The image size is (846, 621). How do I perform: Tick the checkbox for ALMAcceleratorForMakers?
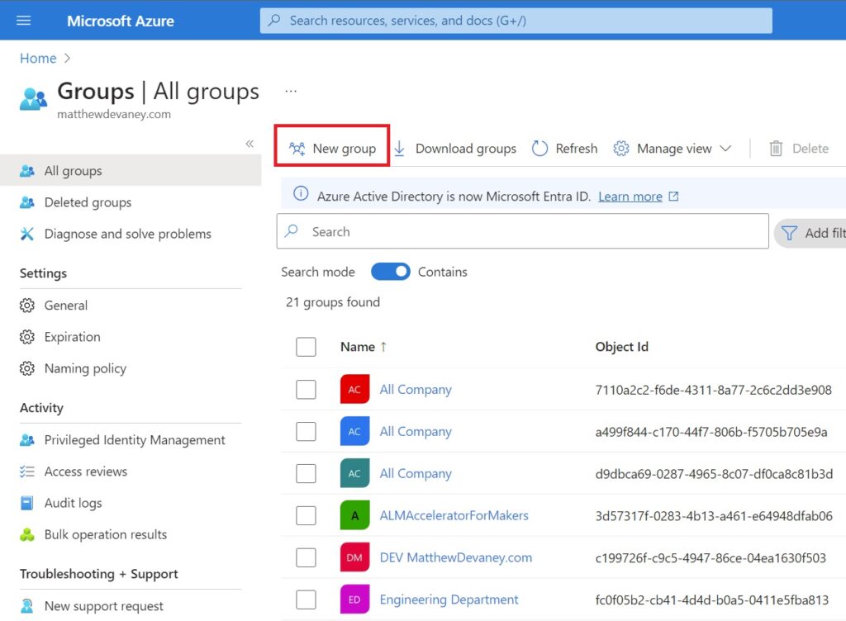306,515
